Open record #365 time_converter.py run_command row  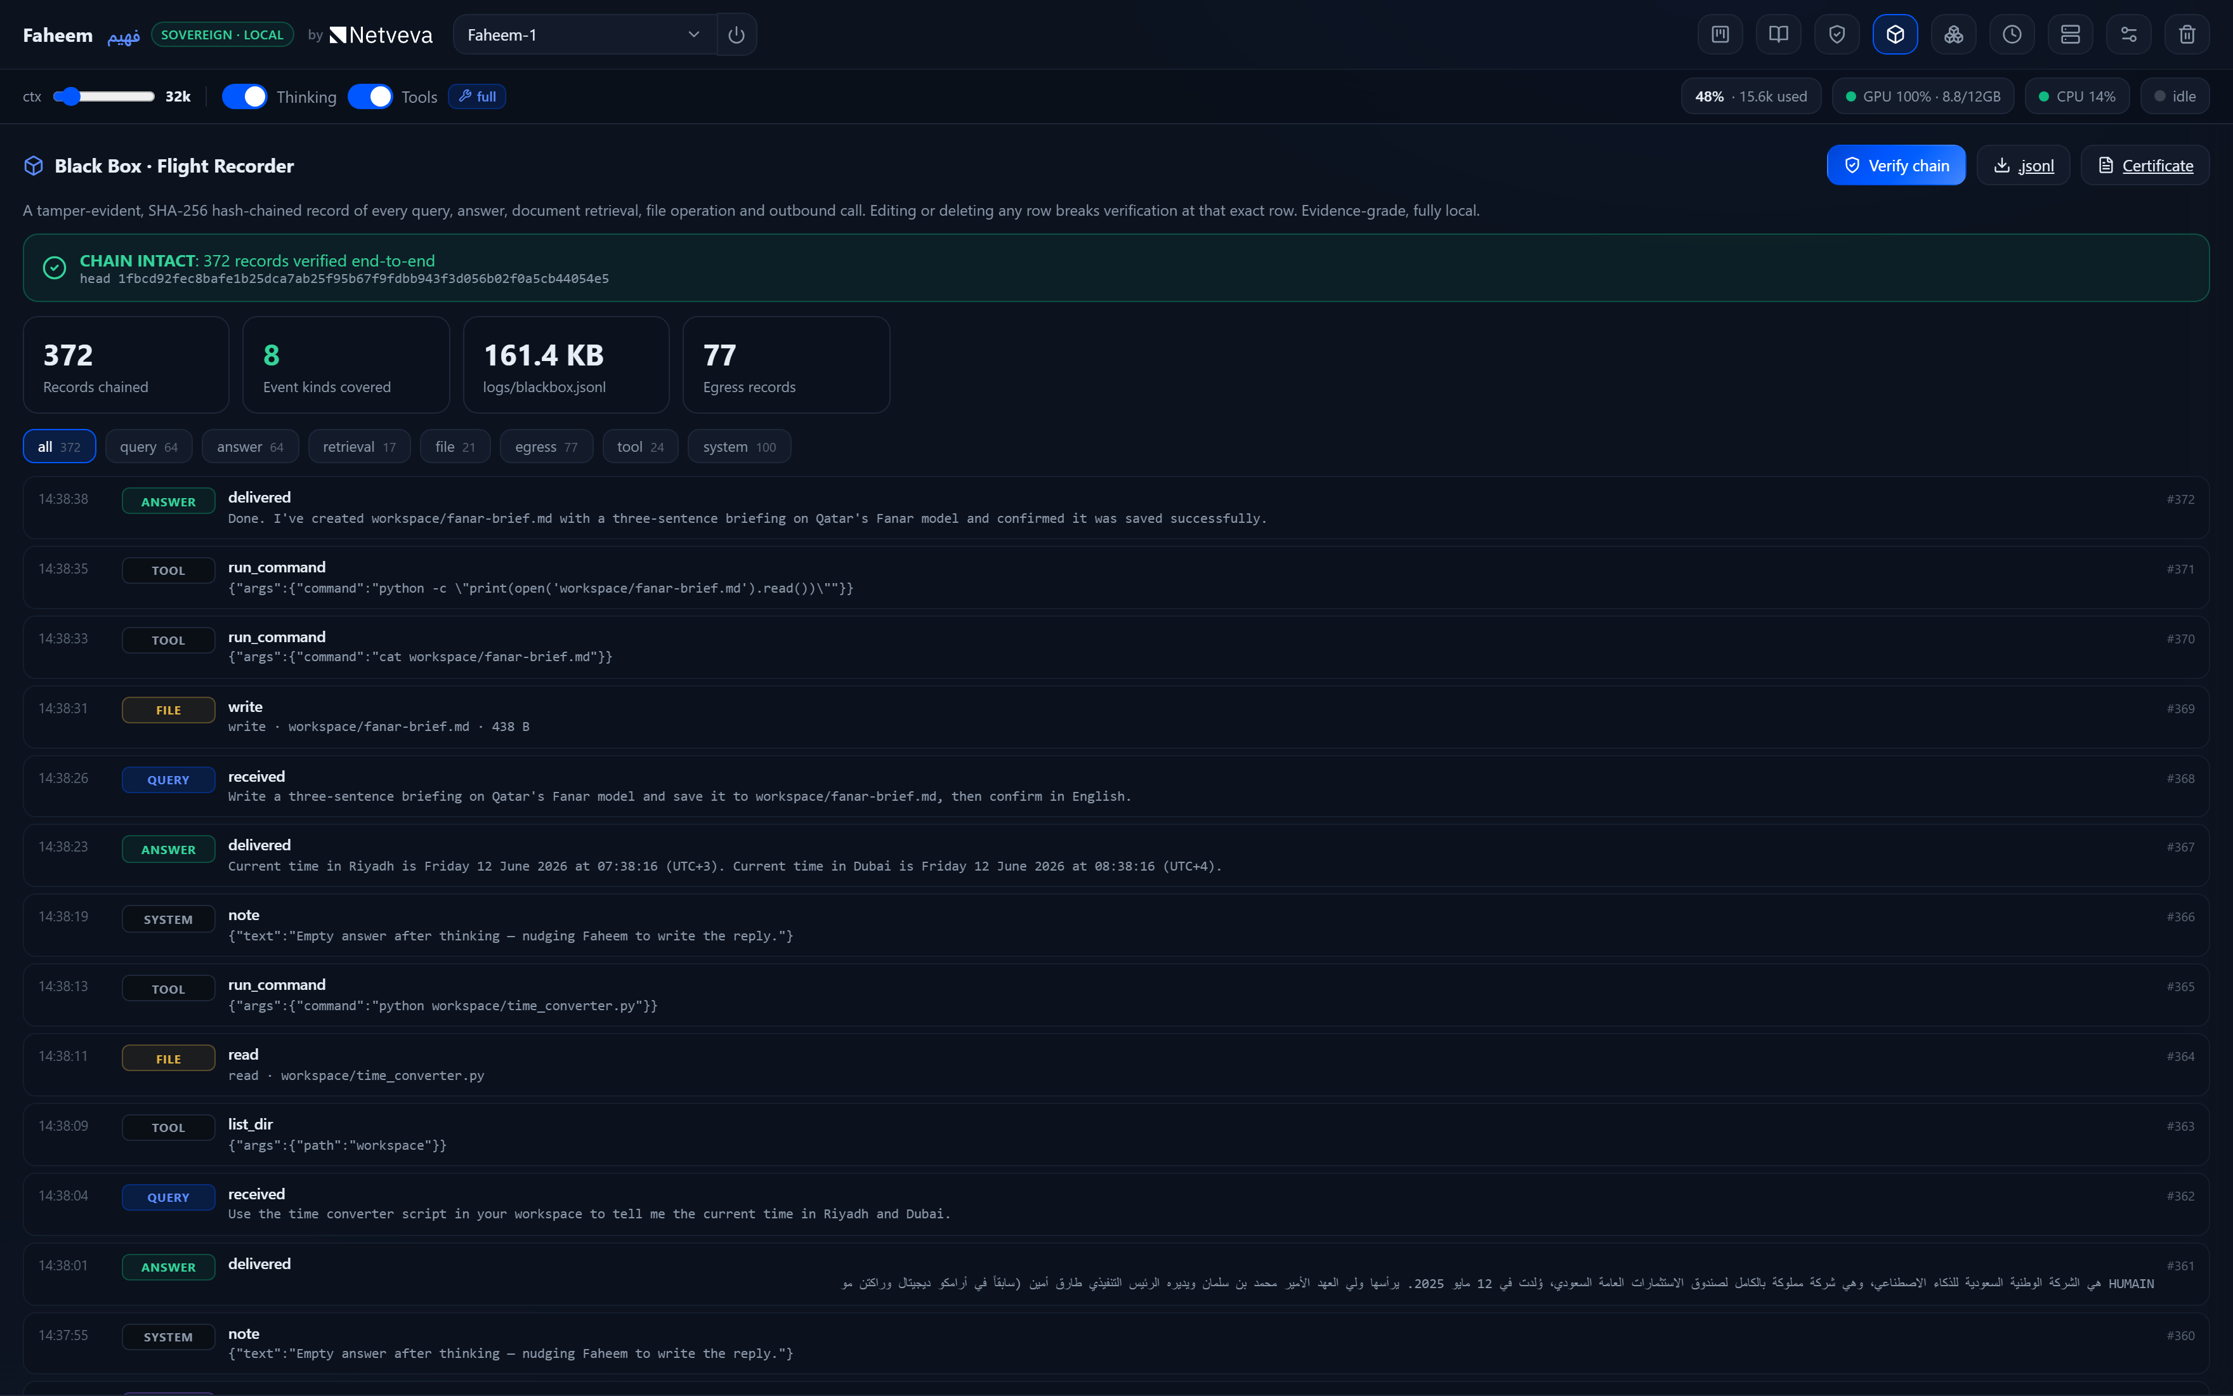tap(1116, 996)
